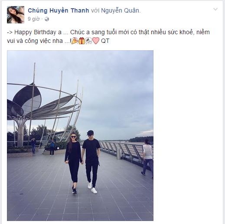Click the QT signature after the heart
The height and width of the screenshot is (224, 225).
click(105, 41)
